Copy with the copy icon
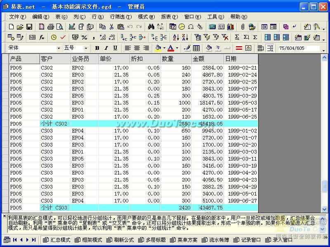Viewport: 330px width, 247px height. [102, 27]
